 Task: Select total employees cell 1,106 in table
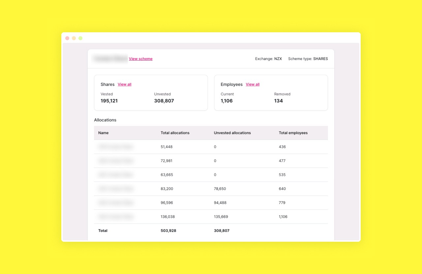pyautogui.click(x=283, y=217)
